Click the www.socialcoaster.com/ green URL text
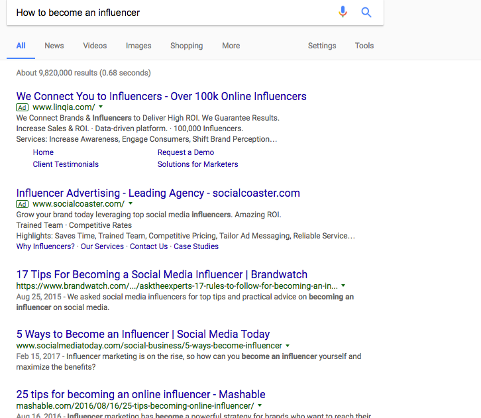The width and height of the screenshot is (481, 418). 79,203
